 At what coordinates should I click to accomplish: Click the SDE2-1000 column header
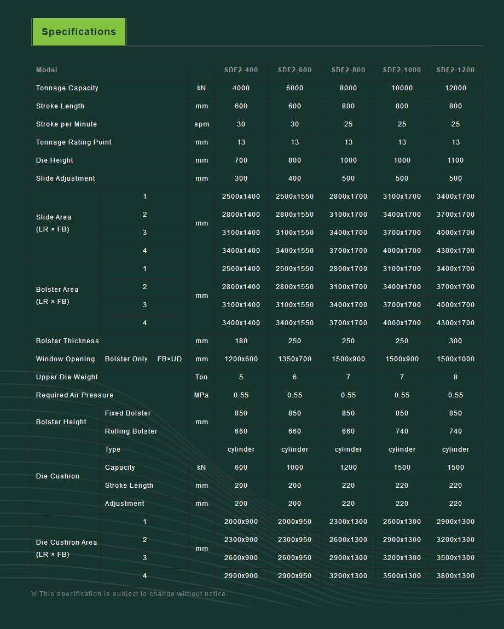pyautogui.click(x=402, y=70)
